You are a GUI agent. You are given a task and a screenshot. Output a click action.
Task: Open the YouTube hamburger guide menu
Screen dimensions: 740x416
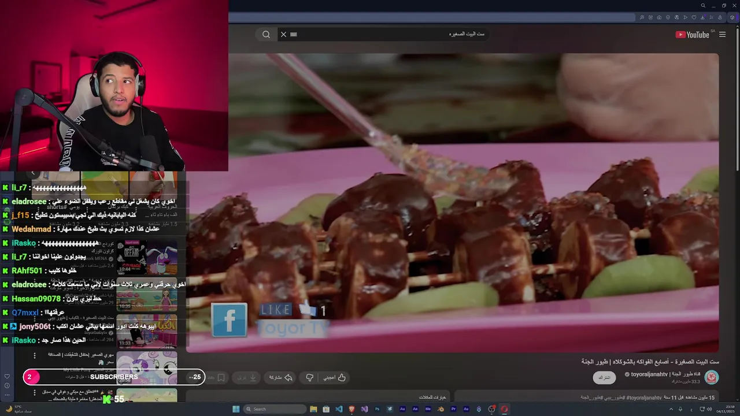(722, 35)
